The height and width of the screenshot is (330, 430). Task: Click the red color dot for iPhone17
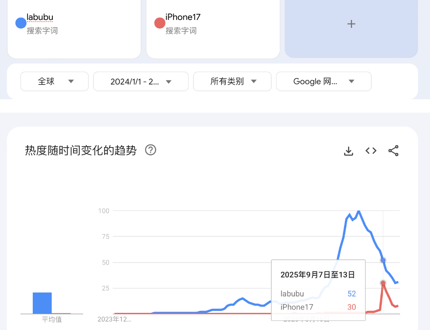160,23
